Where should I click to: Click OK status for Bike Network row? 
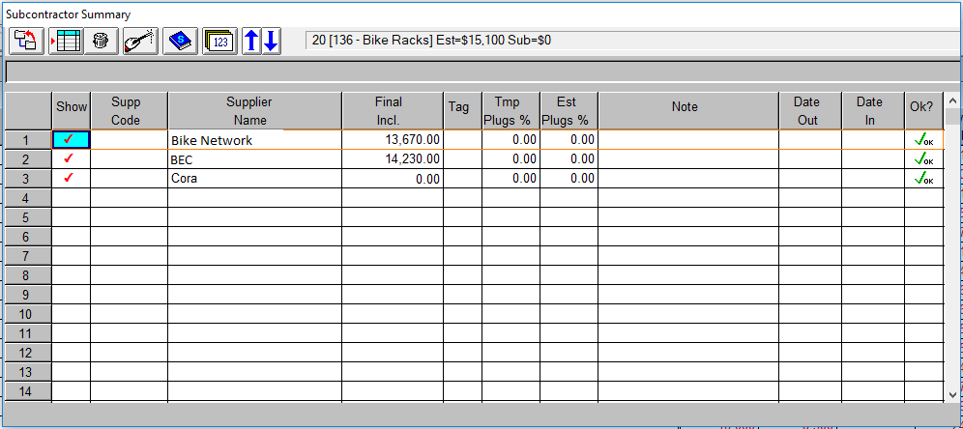tap(923, 140)
